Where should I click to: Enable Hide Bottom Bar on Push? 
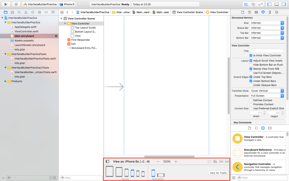click(x=251, y=64)
